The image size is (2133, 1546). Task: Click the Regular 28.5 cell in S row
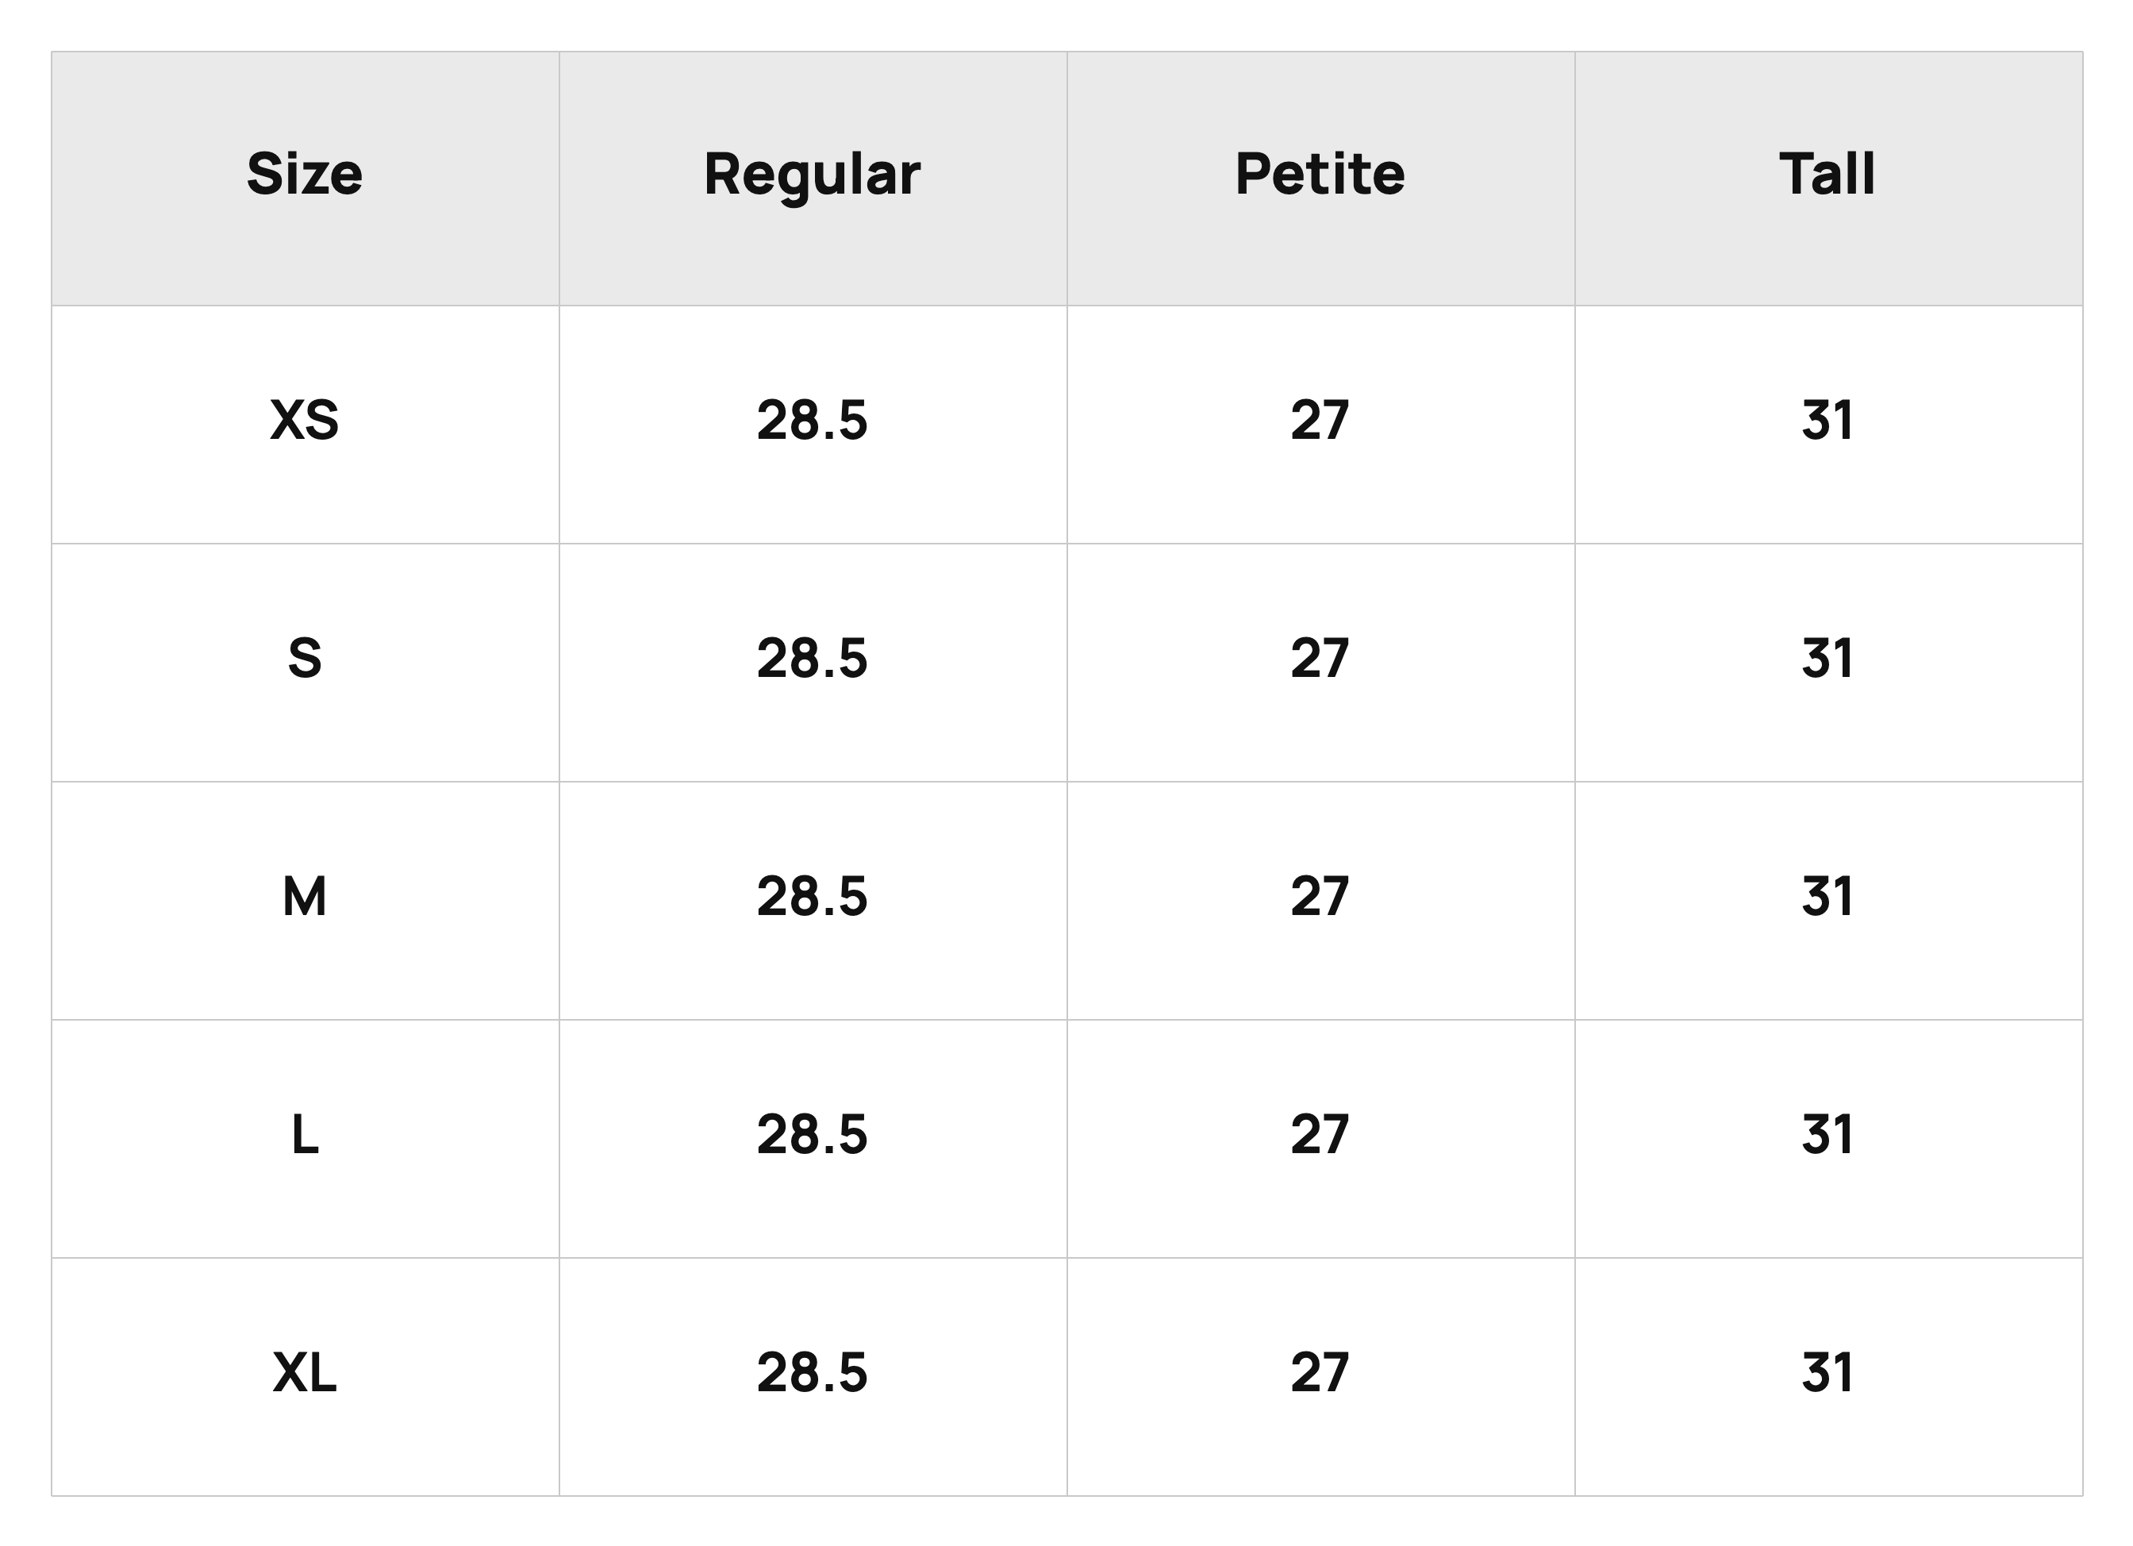(x=813, y=657)
